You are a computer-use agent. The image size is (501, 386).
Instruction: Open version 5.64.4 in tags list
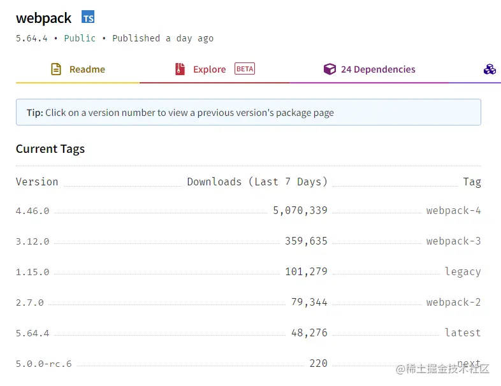pyautogui.click(x=33, y=333)
